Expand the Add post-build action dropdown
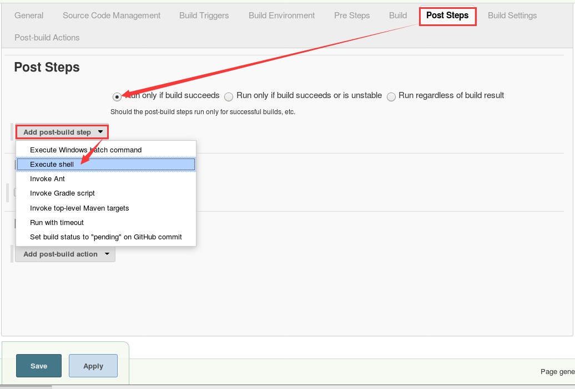Viewport: 575px width, 389px height. (x=65, y=254)
